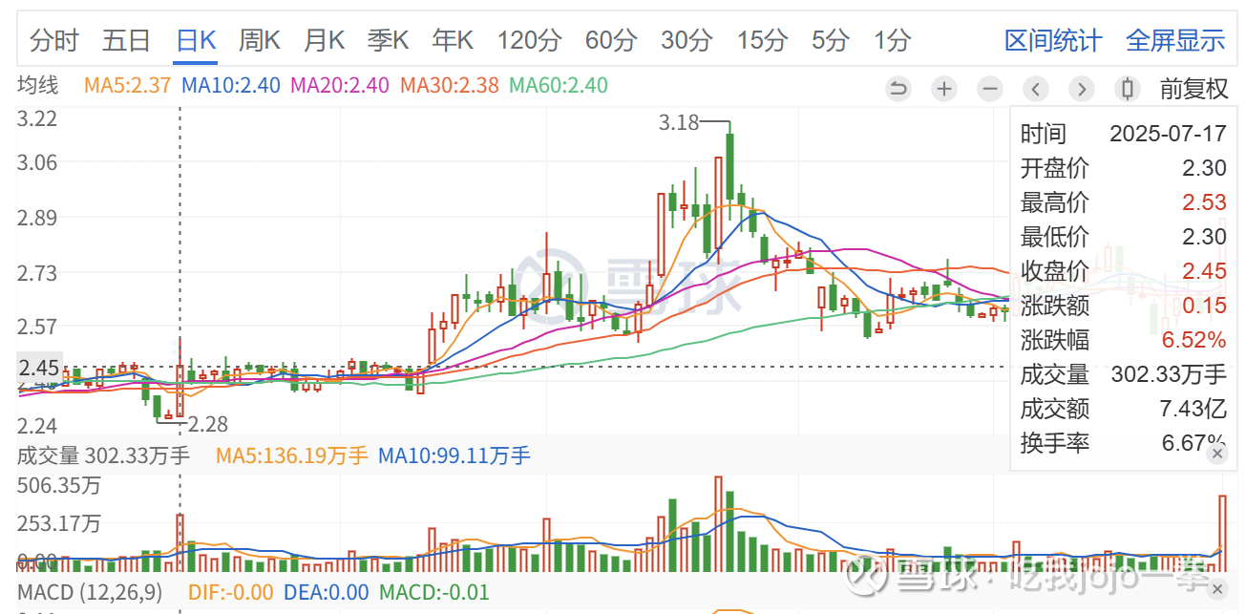Click the candlestick style icon
The image size is (1246, 614).
pos(1127,89)
